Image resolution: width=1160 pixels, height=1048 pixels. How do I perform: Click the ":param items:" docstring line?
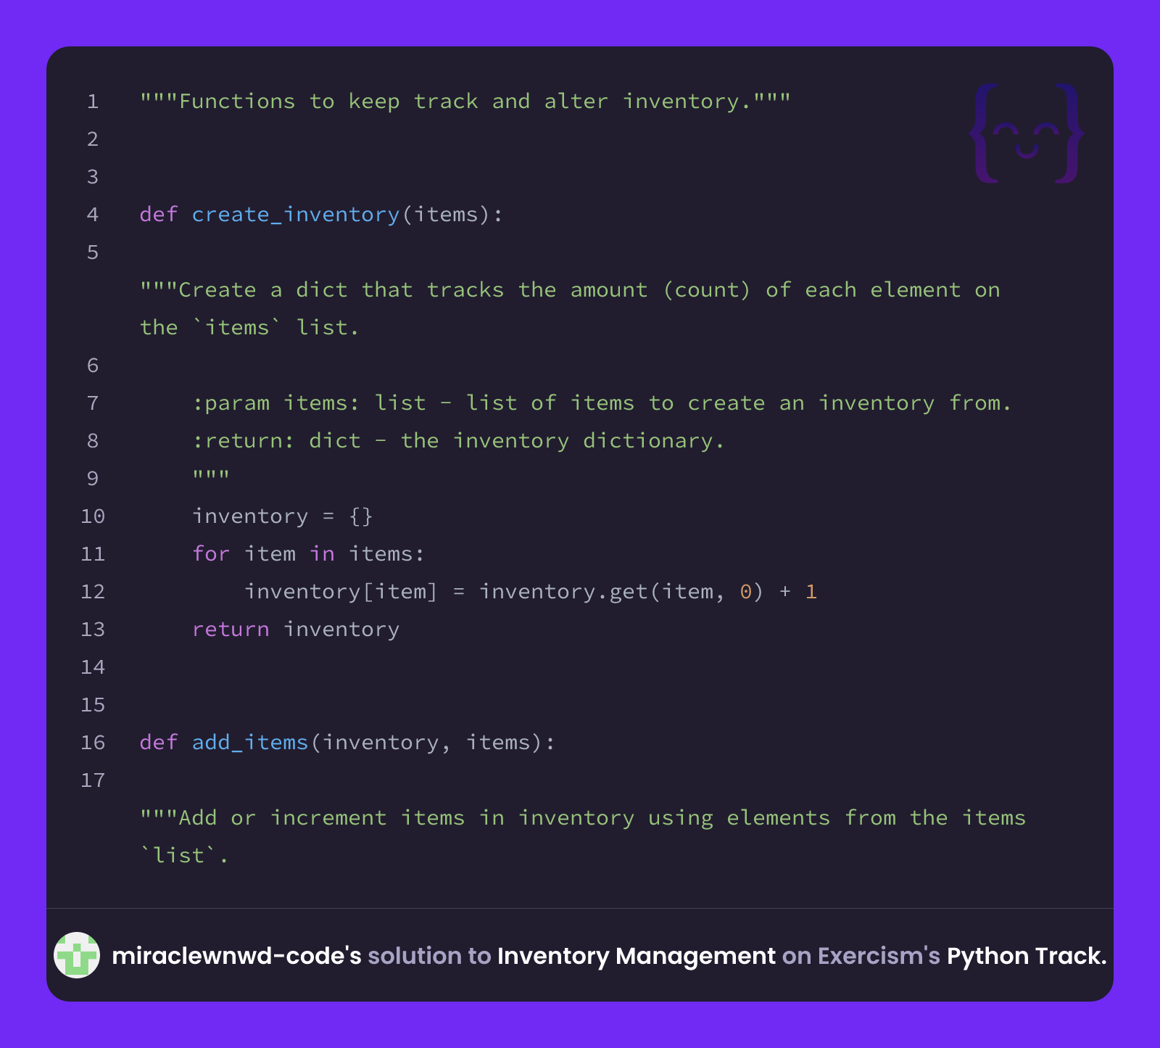(602, 403)
